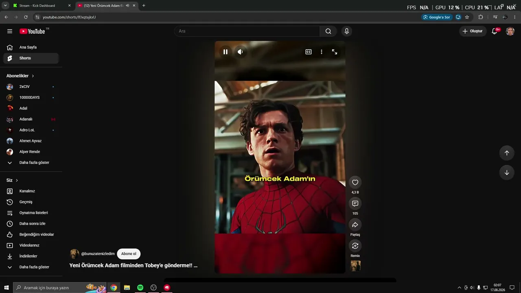Pause the Short video
Image resolution: width=521 pixels, height=293 pixels.
[225, 52]
